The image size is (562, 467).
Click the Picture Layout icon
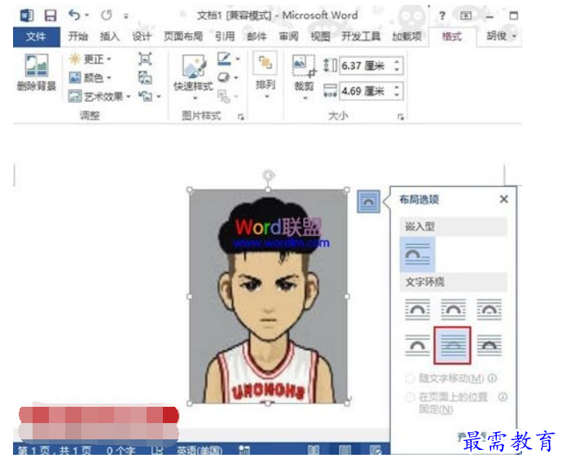(223, 96)
